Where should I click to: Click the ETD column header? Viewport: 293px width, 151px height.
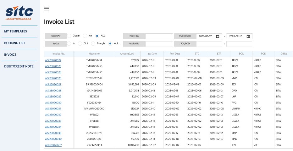click(197, 54)
